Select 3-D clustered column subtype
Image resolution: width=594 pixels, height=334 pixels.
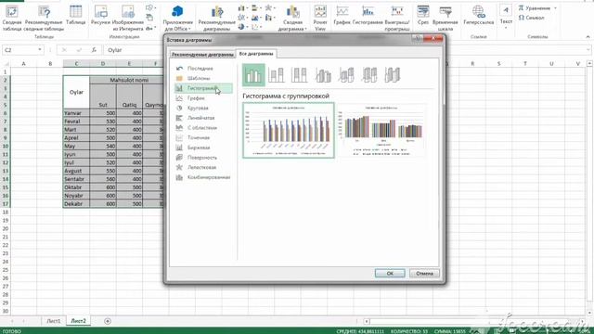323,75
